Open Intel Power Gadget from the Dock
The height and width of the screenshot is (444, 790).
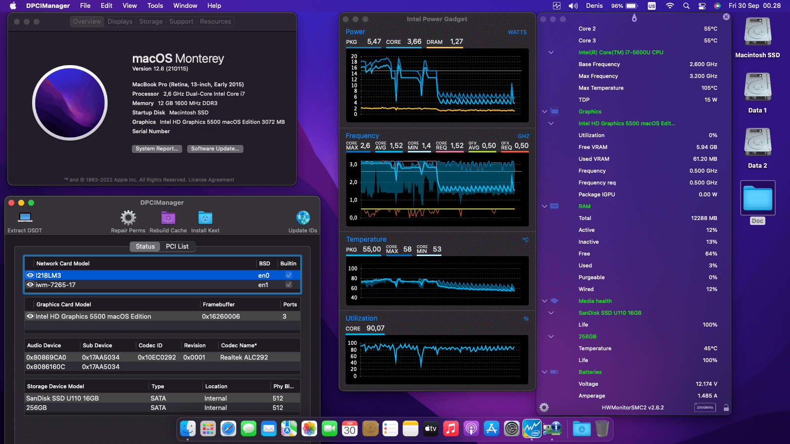click(x=532, y=428)
